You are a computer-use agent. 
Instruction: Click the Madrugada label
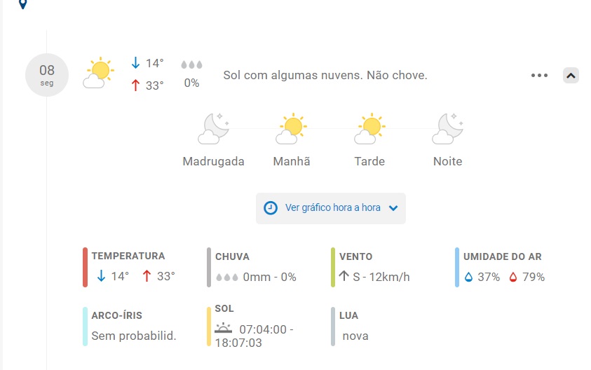214,161
